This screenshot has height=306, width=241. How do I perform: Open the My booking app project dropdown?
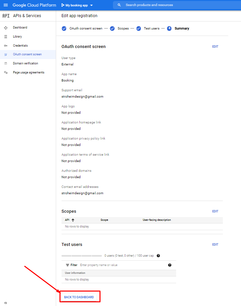click(77, 5)
